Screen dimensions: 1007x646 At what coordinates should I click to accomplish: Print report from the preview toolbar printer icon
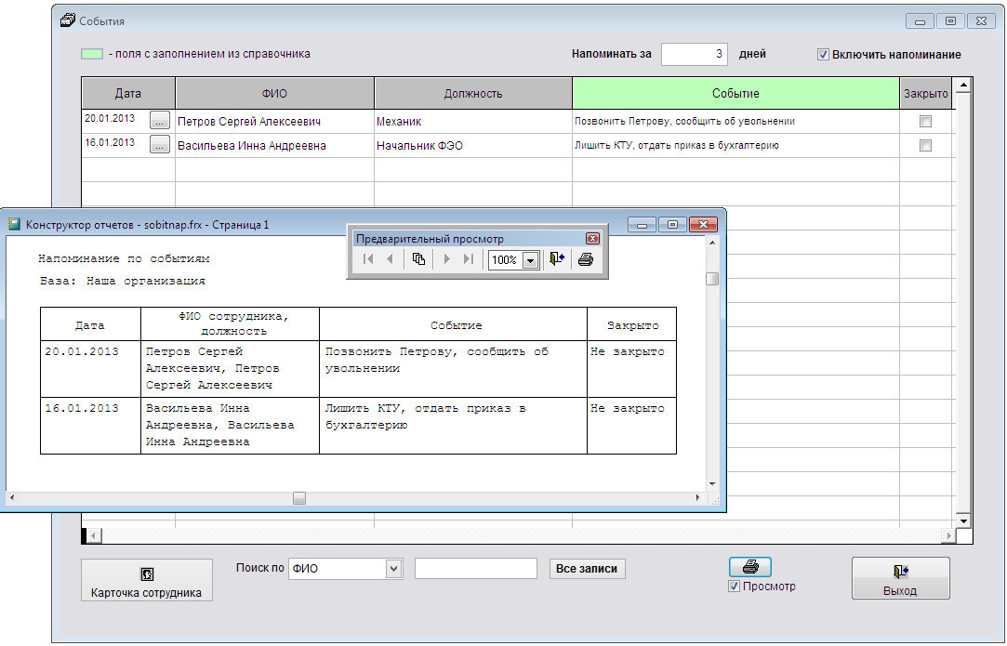[585, 260]
